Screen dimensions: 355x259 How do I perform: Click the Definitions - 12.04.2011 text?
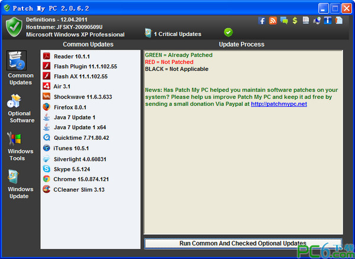[57, 19]
